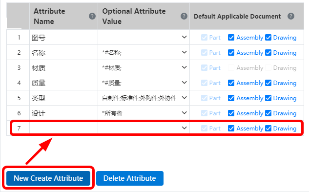Click New Create Attribute button
This screenshot has width=309, height=193.
coord(48,178)
